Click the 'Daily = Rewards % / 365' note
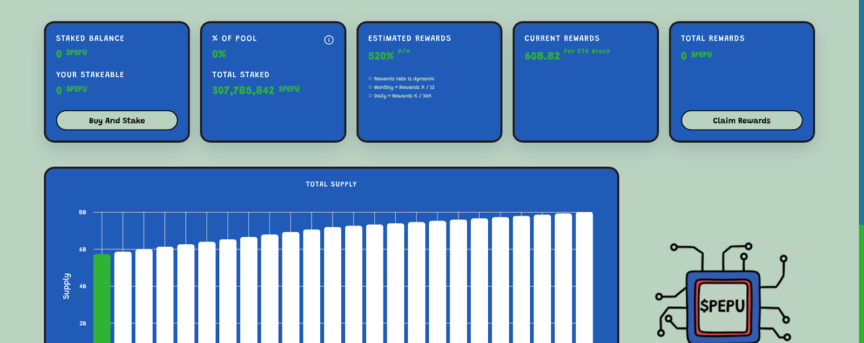 (x=402, y=96)
